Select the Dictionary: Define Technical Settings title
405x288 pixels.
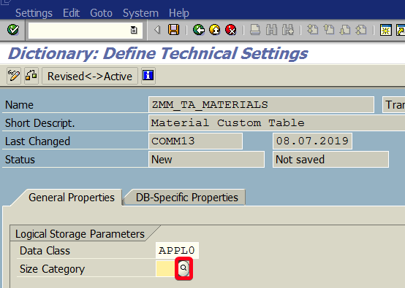point(158,53)
